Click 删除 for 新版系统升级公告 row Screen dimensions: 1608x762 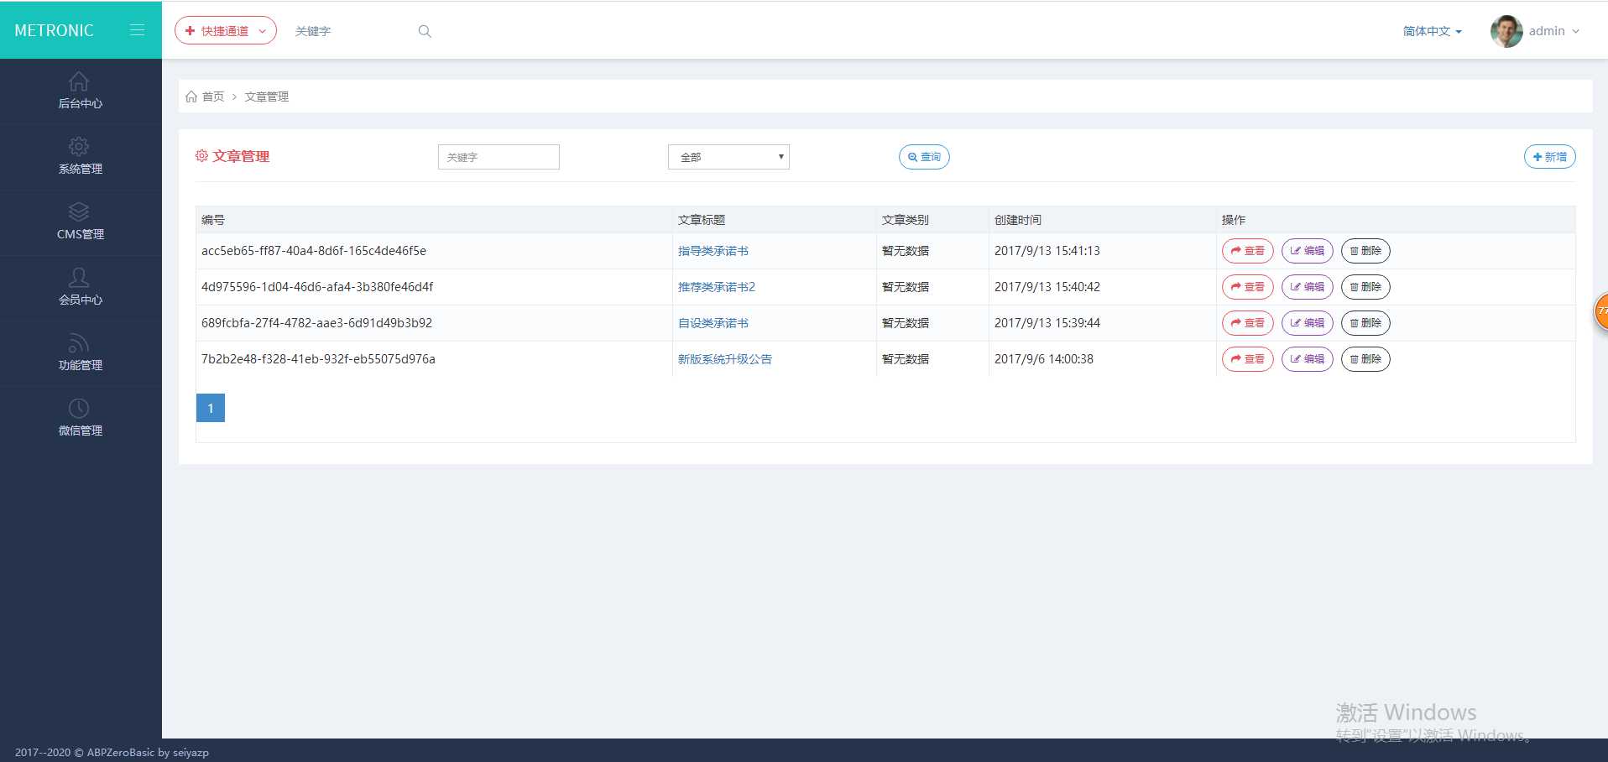pos(1365,359)
